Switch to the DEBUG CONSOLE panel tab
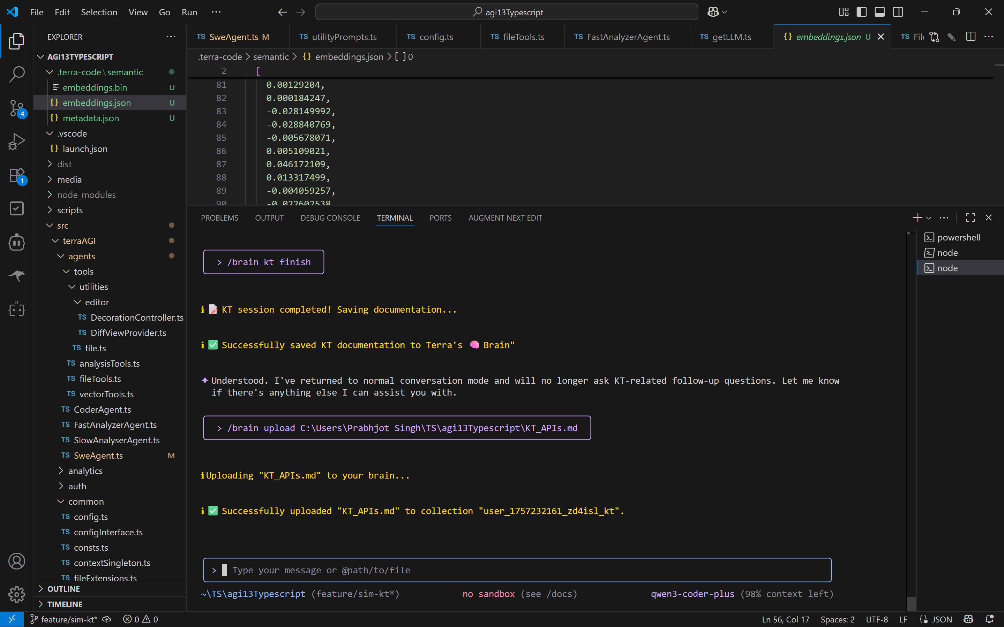Viewport: 1004px width, 627px height. pos(330,218)
